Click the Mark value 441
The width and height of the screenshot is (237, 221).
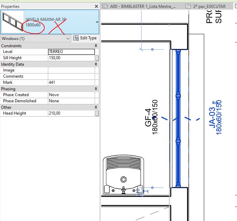tap(71, 82)
